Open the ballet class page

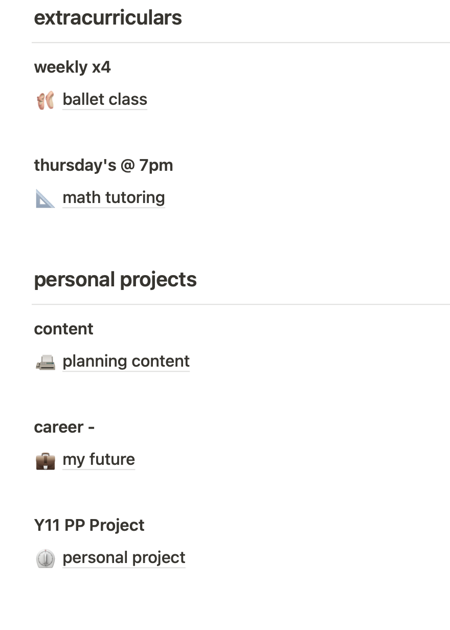click(x=105, y=99)
